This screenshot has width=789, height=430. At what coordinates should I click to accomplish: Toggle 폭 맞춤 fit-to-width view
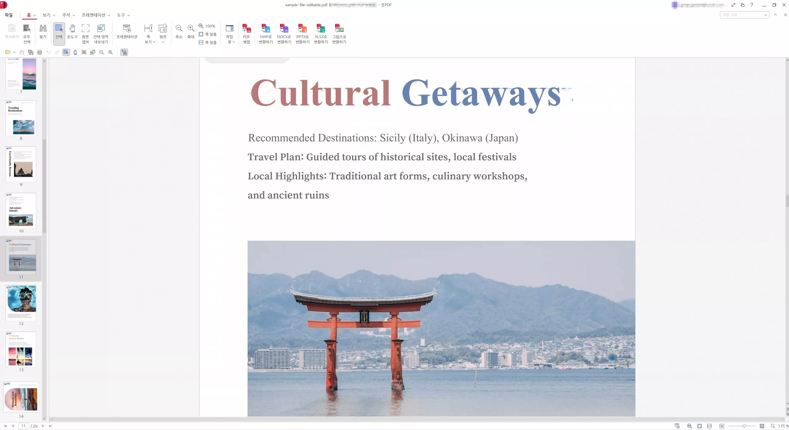coord(207,42)
